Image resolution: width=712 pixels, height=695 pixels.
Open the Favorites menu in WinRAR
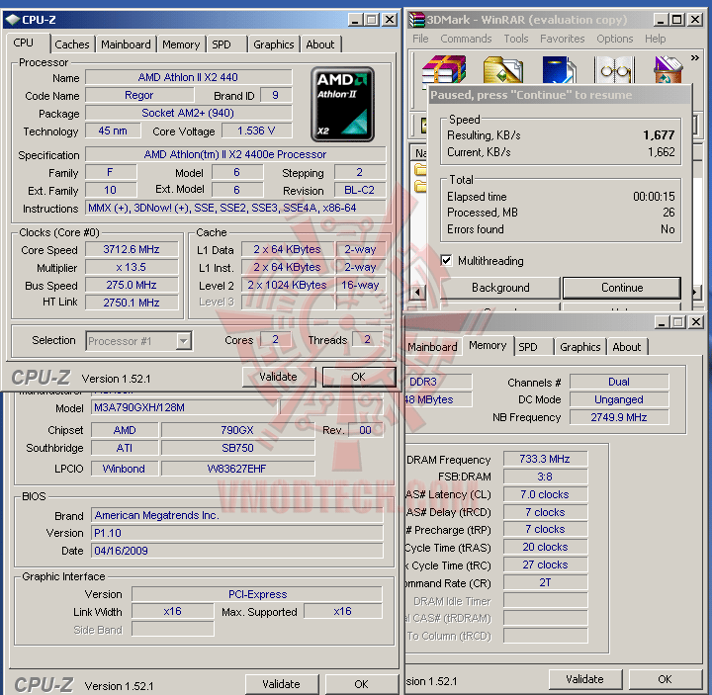point(562,39)
